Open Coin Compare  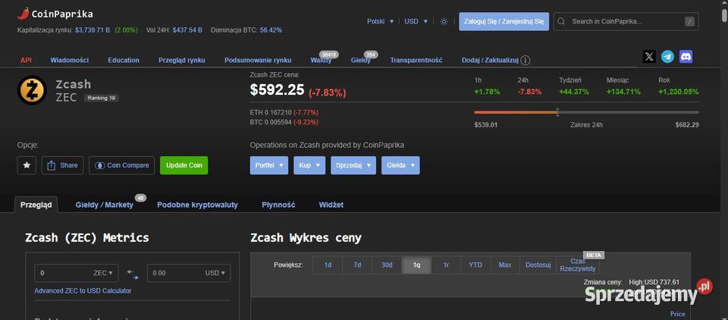point(121,165)
